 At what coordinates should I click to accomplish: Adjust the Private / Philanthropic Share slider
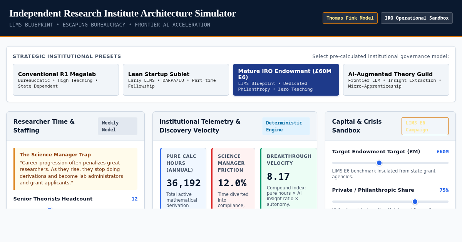pyautogui.click(x=390, y=202)
